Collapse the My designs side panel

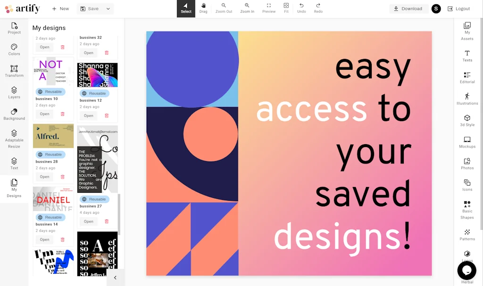(115, 278)
